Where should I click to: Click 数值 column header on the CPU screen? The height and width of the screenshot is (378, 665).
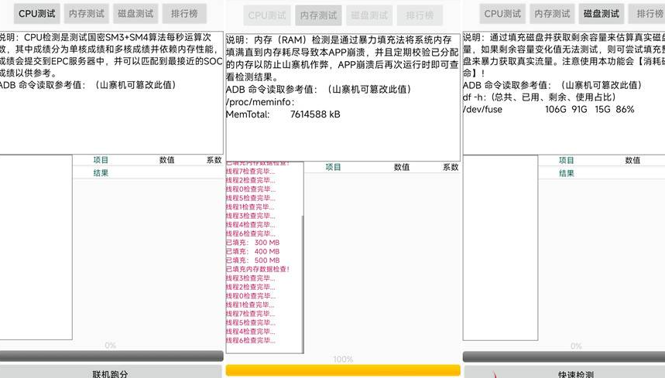pyautogui.click(x=167, y=160)
